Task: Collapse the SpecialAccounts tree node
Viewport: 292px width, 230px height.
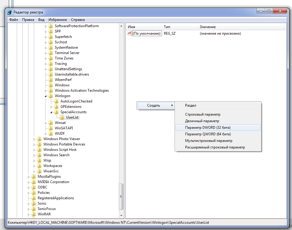Action: pyautogui.click(x=51, y=112)
